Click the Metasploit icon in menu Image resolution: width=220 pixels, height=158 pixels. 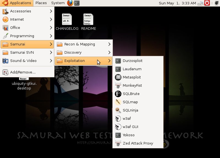[x=118, y=77]
